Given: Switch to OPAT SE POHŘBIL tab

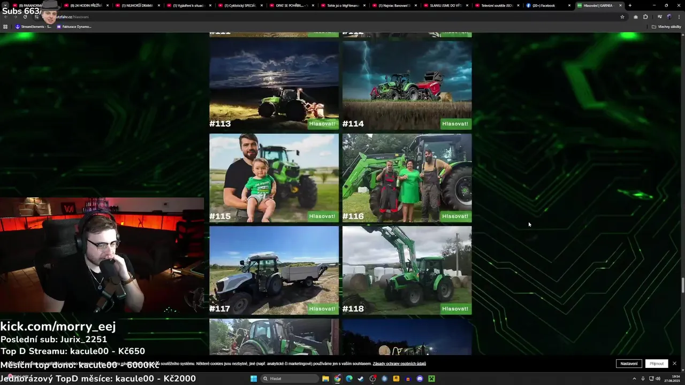Looking at the screenshot, I should coord(291,5).
